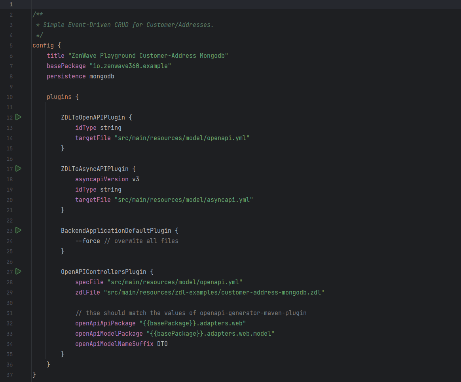Click line number 37 in the gutter
The image size is (461, 382).
10,375
